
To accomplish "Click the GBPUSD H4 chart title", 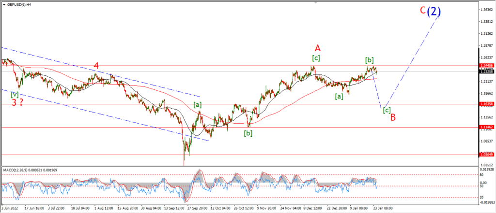I will pyautogui.click(x=17, y=5).
